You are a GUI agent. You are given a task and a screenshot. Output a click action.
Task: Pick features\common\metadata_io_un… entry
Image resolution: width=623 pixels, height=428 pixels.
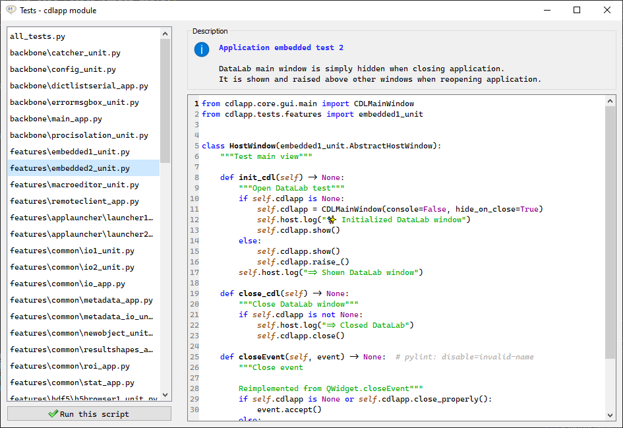tap(84, 317)
